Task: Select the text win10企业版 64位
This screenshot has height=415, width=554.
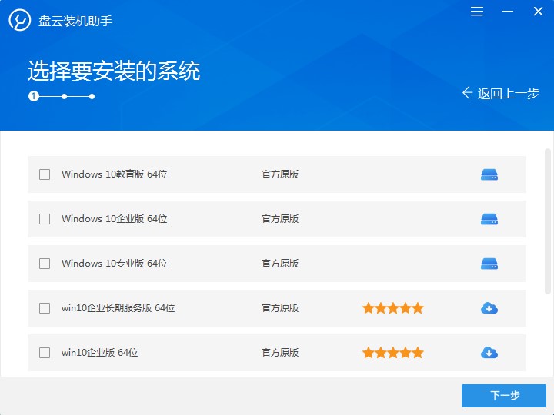Action: pos(99,353)
